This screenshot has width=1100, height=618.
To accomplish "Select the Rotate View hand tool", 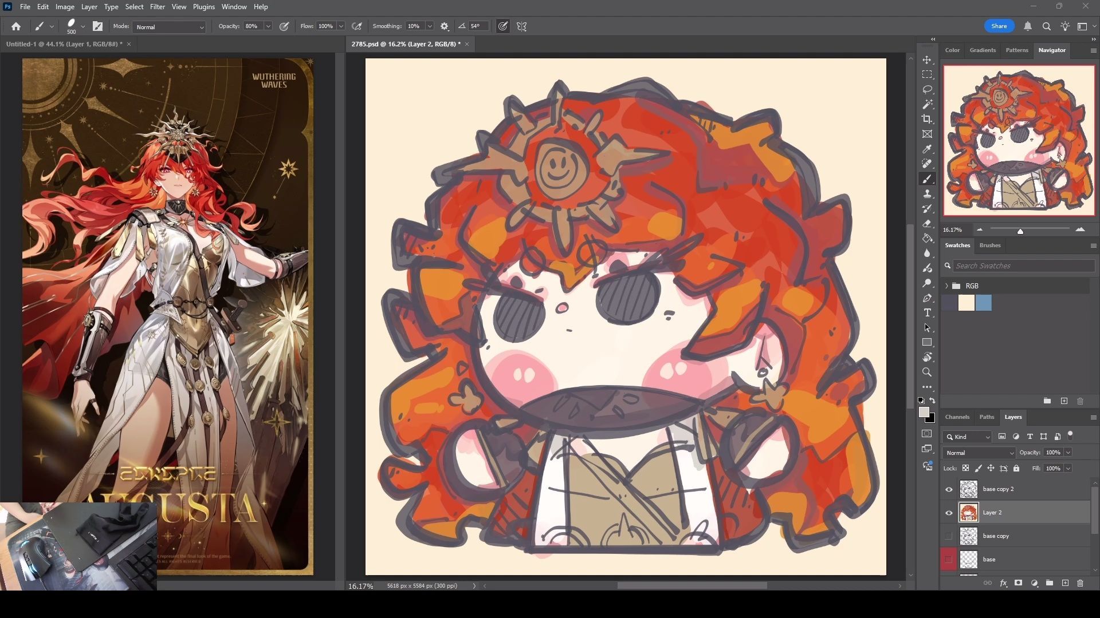I will [927, 358].
